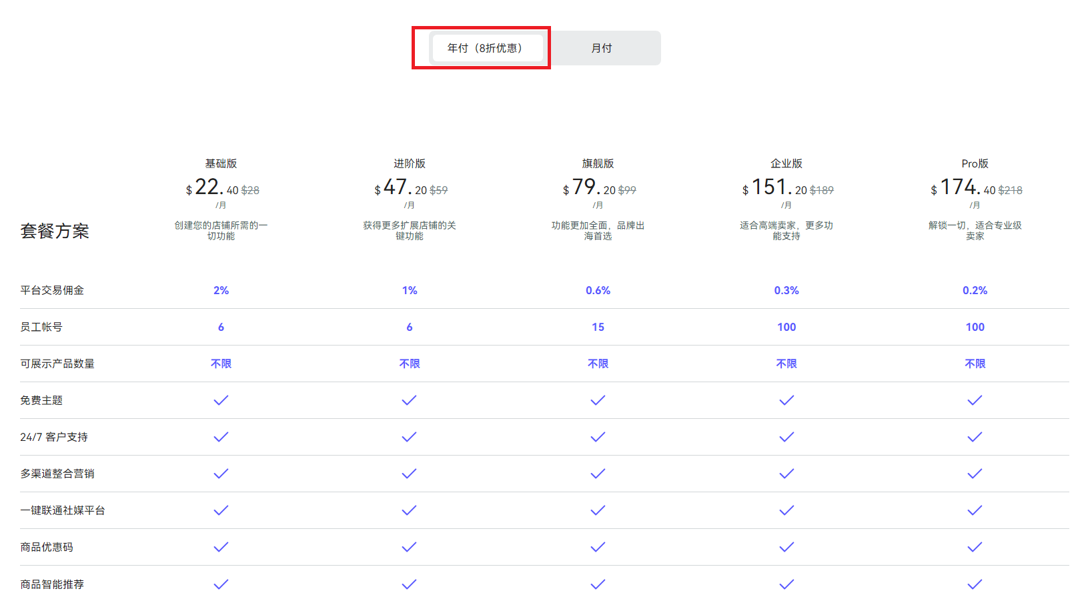The width and height of the screenshot is (1088, 613).
Task: Click 企业版 checkmark for 一键联通社媒平台
Action: [786, 510]
